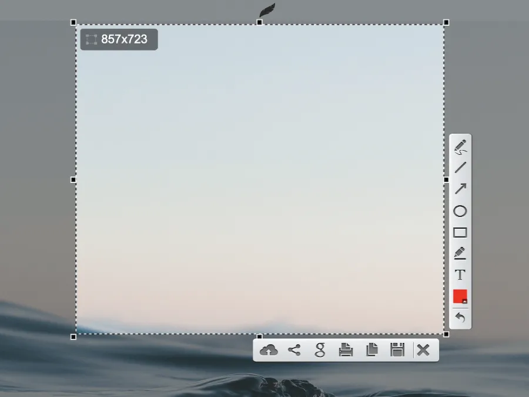Select the Text tool

point(460,274)
